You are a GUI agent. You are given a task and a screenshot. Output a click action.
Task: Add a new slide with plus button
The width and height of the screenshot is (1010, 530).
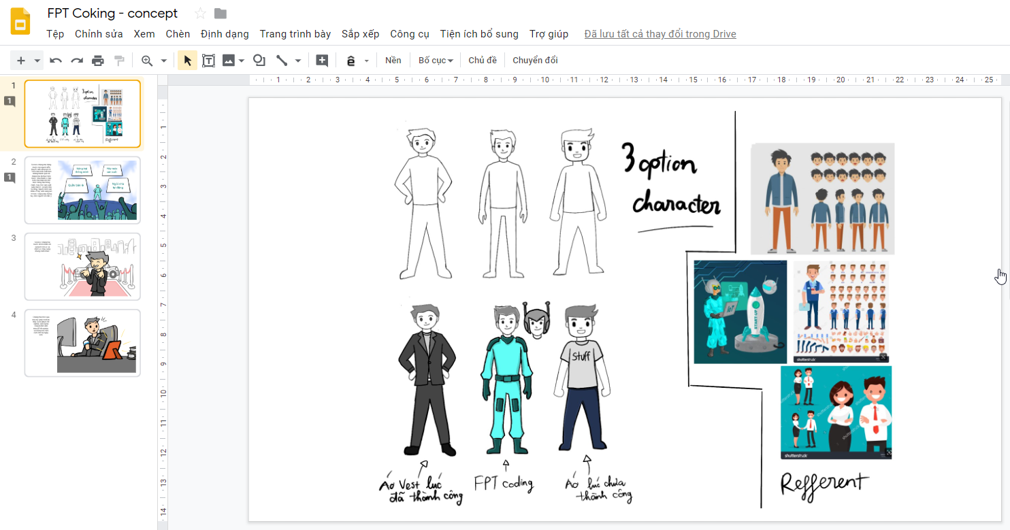(x=21, y=61)
